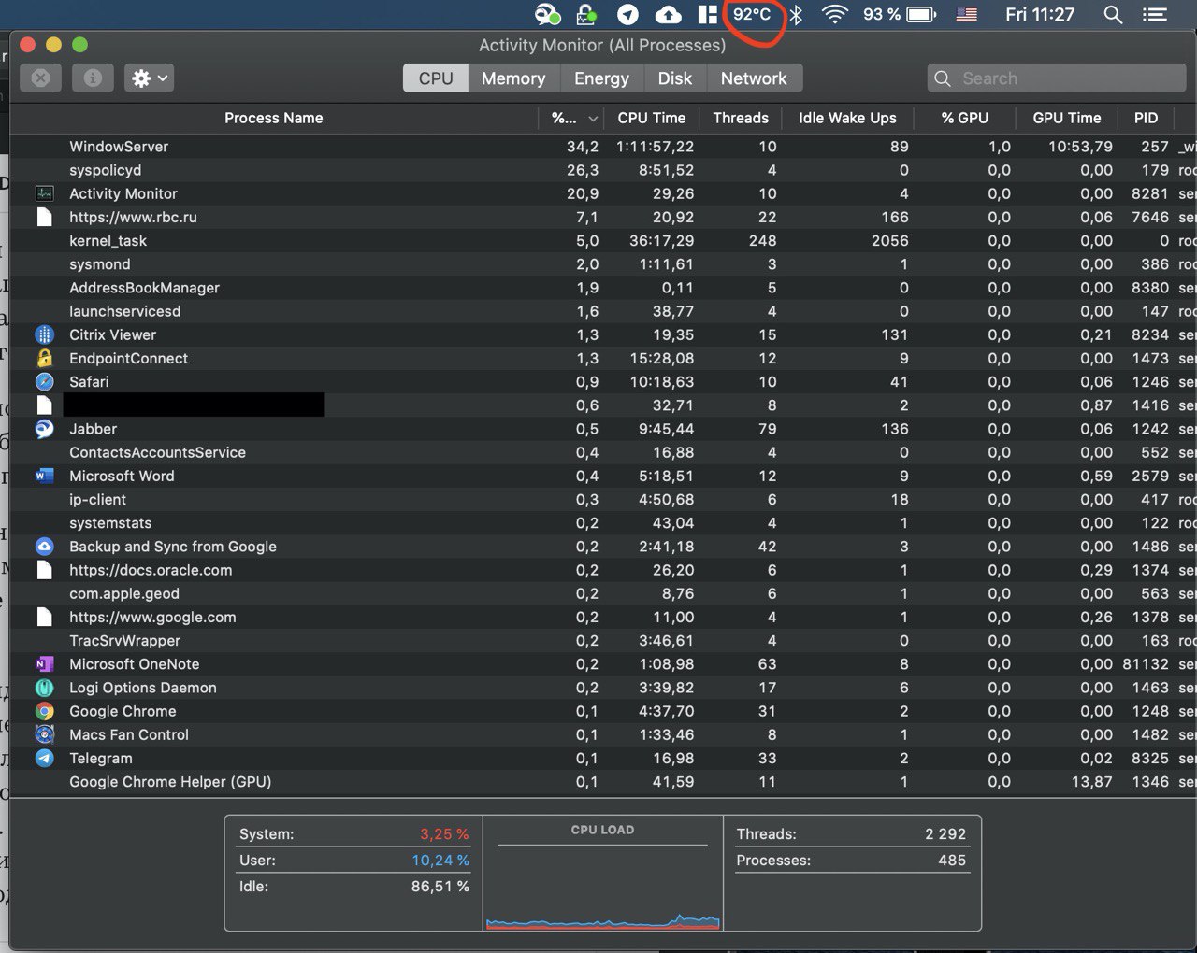Click the Processes count 485
This screenshot has height=953, width=1197.
point(952,861)
